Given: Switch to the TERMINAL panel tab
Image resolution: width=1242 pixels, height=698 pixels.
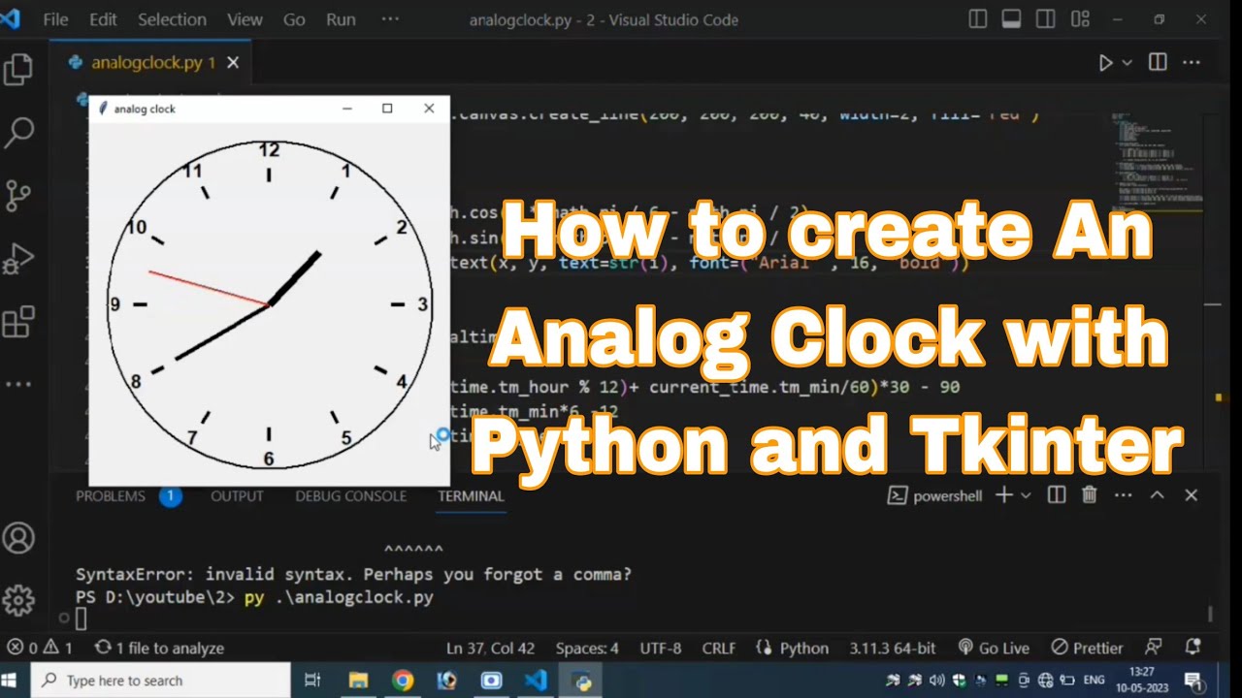Looking at the screenshot, I should pos(471,495).
